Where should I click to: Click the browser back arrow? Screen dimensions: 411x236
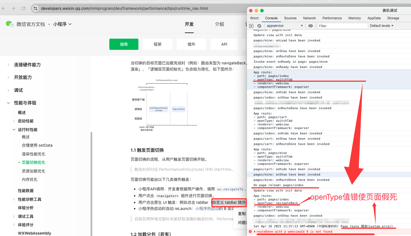[x=4, y=8]
